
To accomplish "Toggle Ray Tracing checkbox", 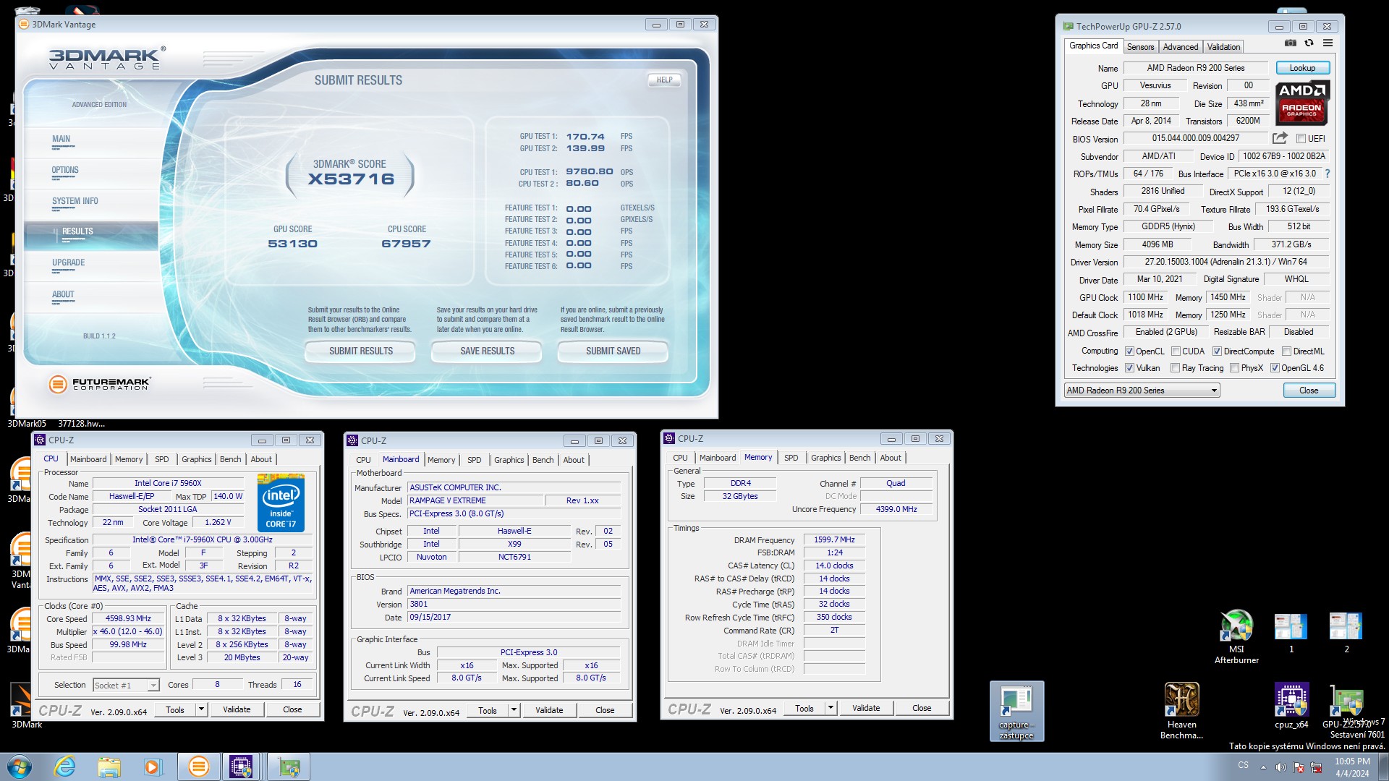I will pos(1175,368).
